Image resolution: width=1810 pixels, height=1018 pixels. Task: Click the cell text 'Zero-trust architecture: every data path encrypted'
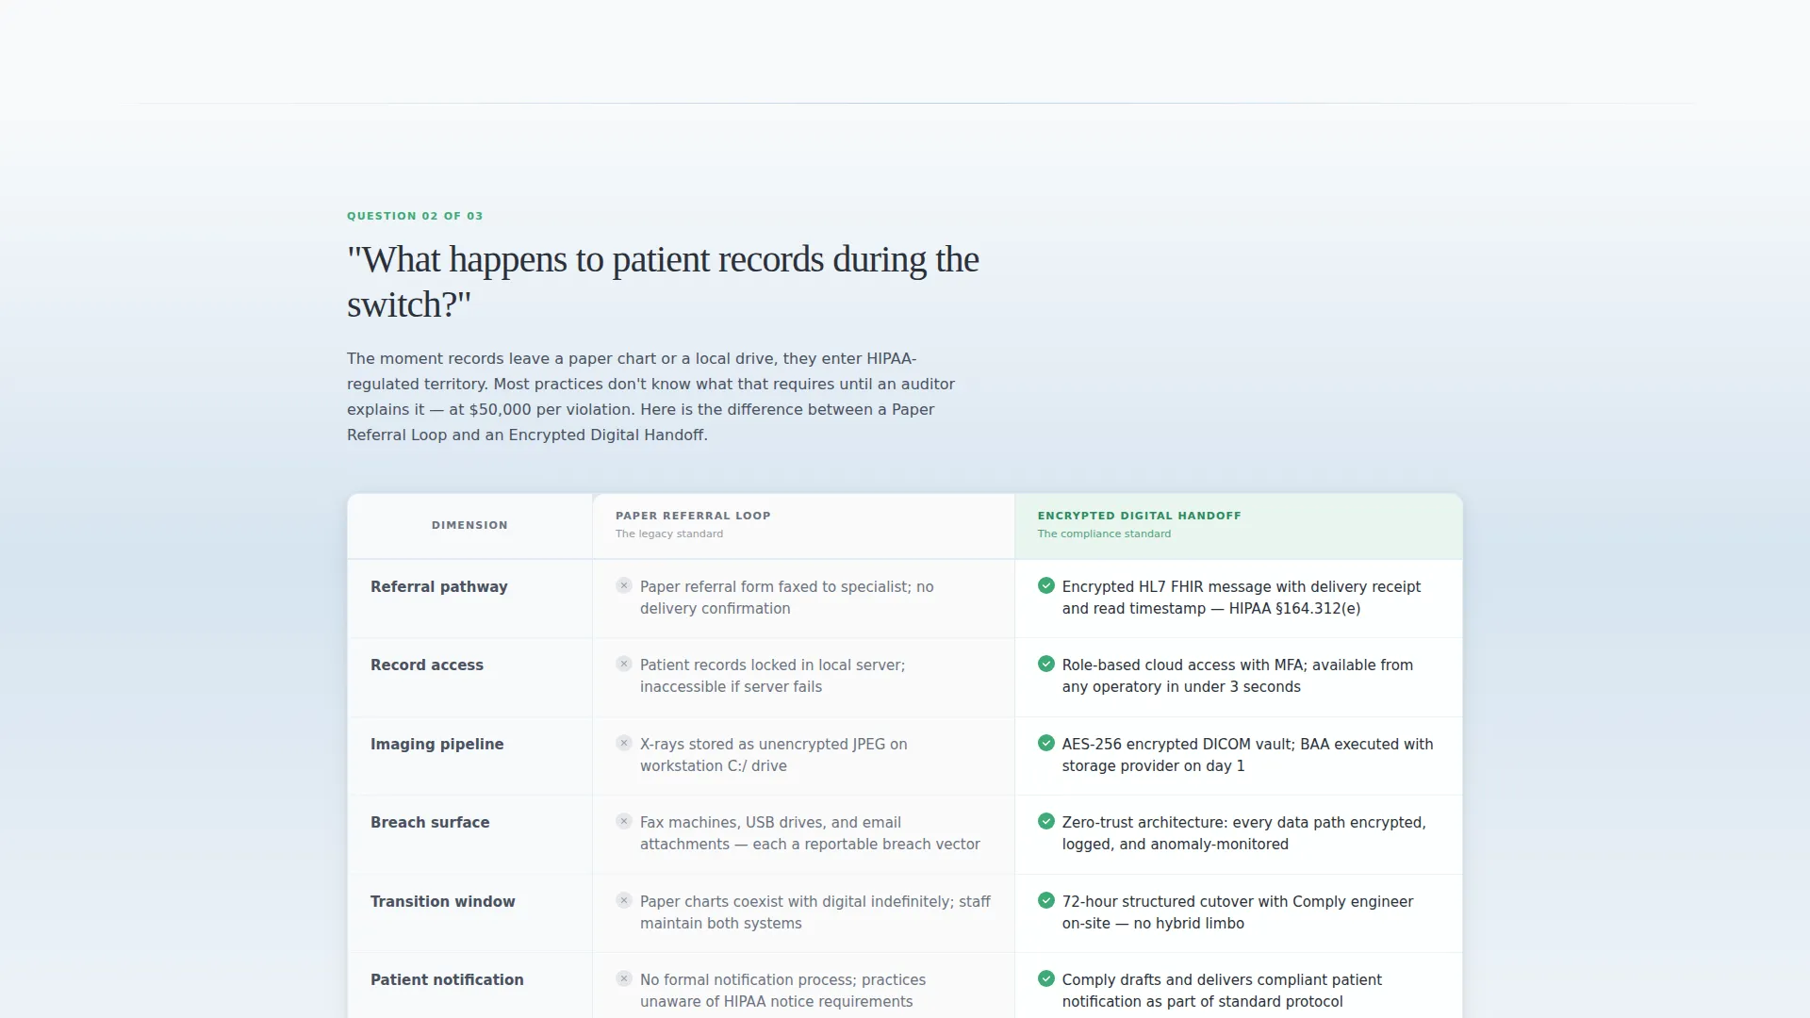click(x=1244, y=833)
